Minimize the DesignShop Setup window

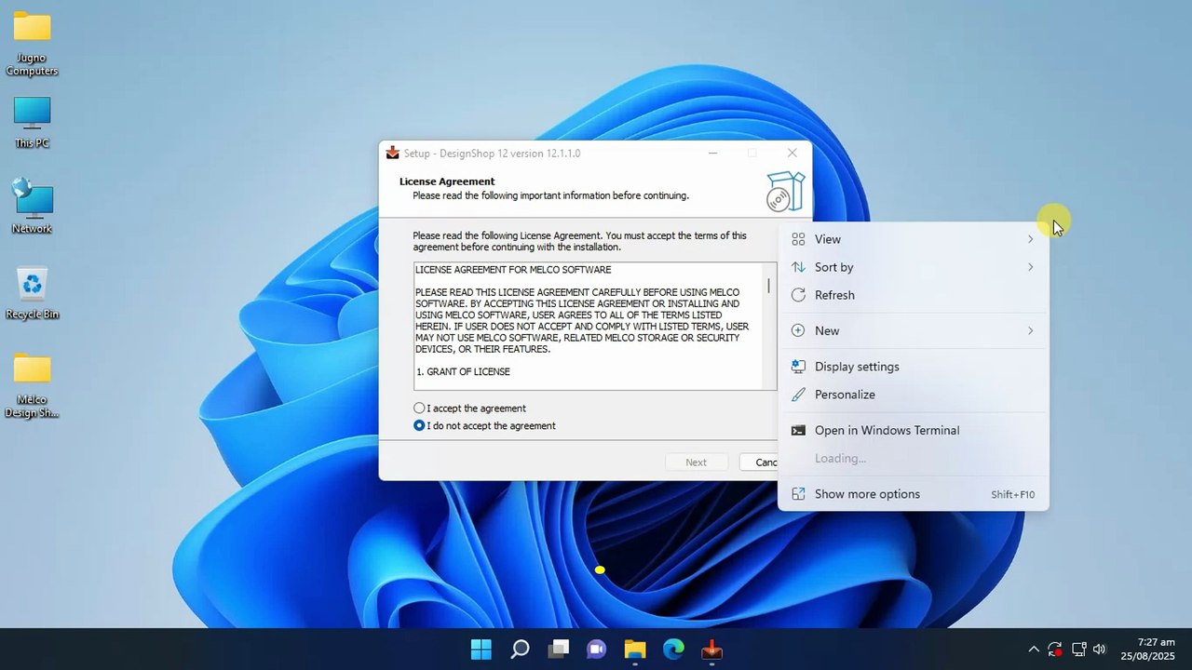pos(712,153)
